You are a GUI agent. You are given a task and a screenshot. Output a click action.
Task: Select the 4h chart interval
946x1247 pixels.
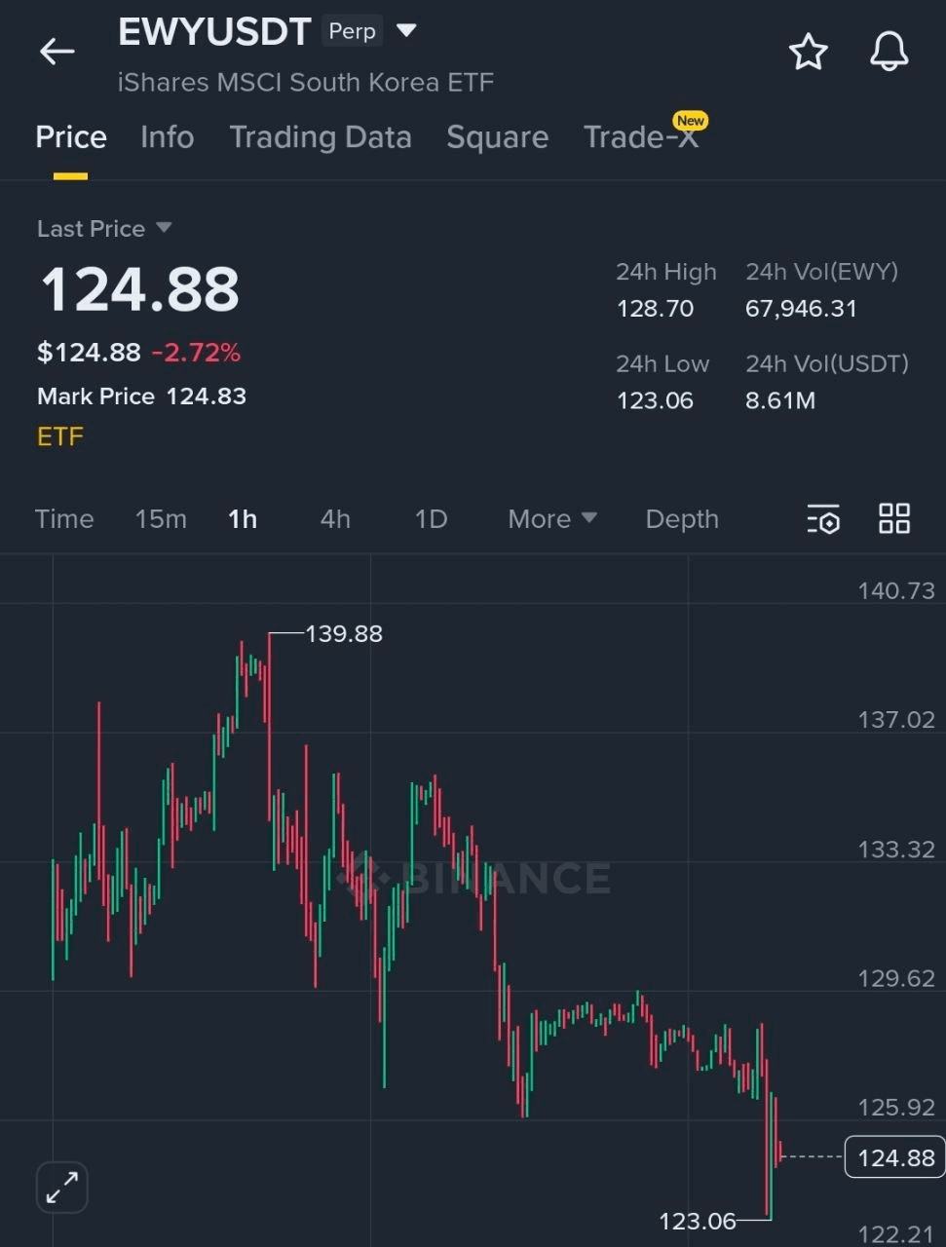(x=335, y=519)
